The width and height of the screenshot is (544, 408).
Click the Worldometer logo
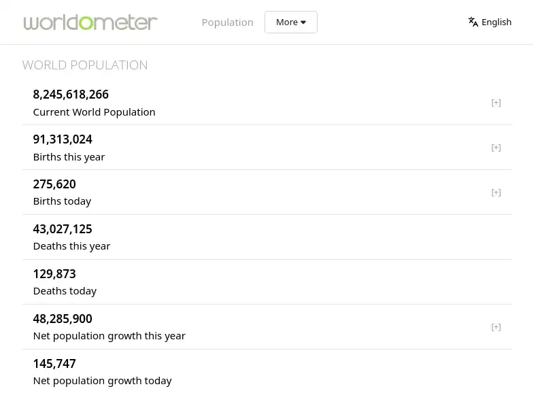click(x=90, y=22)
